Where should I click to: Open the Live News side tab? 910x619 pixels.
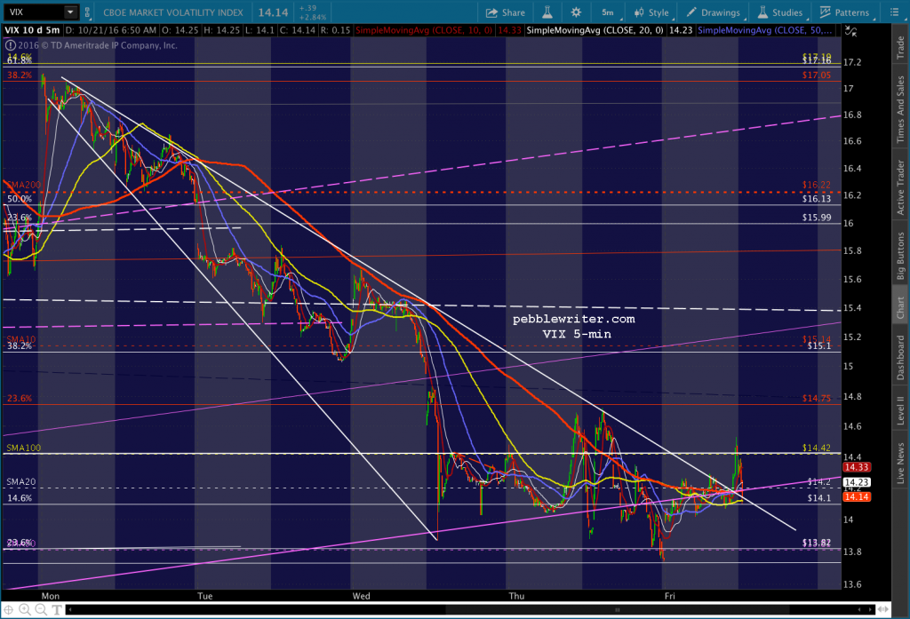[900, 463]
